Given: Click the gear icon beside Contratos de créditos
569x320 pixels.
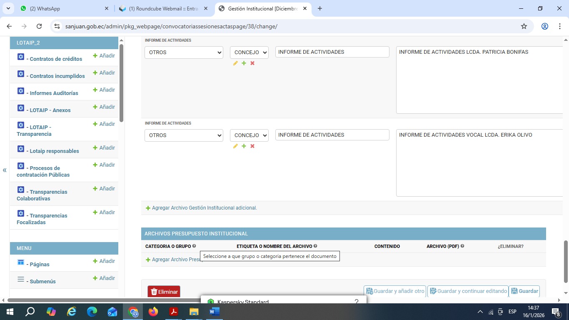Looking at the screenshot, I should 21,57.
